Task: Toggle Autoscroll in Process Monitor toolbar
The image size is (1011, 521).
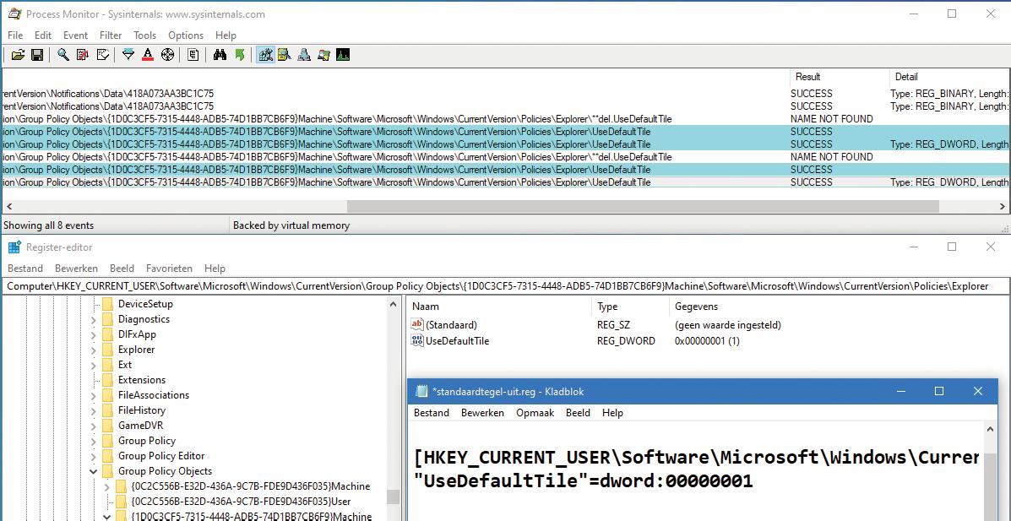Action: 83,56
